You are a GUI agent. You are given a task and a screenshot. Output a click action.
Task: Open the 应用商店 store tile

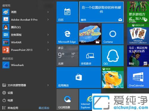(79, 78)
